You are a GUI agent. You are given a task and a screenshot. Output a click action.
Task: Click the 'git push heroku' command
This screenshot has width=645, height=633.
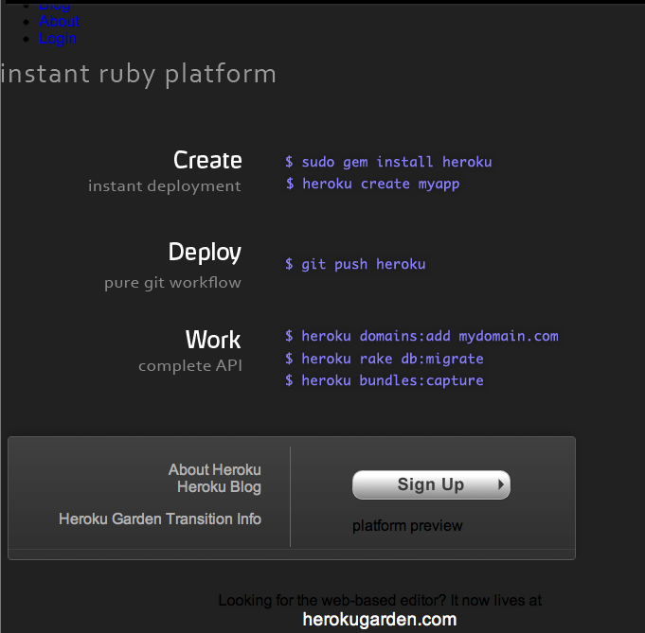[355, 264]
